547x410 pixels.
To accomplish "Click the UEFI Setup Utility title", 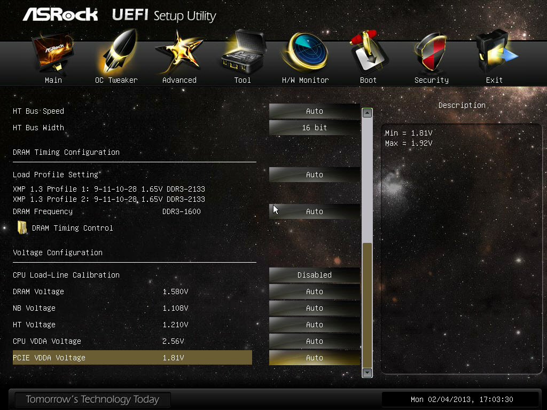I will pyautogui.click(x=164, y=15).
